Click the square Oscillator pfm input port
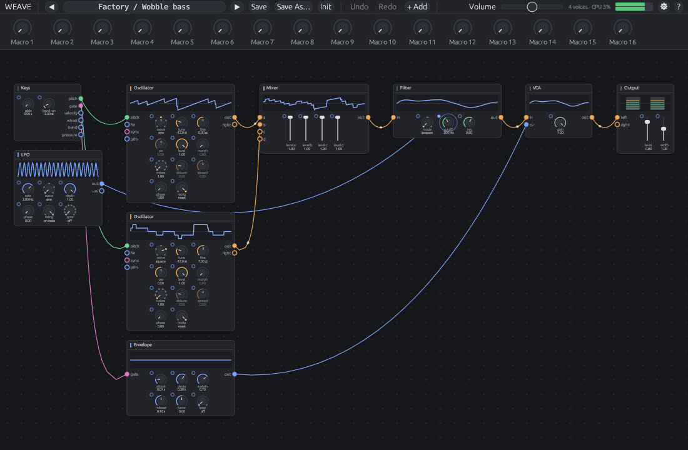 [127, 267]
